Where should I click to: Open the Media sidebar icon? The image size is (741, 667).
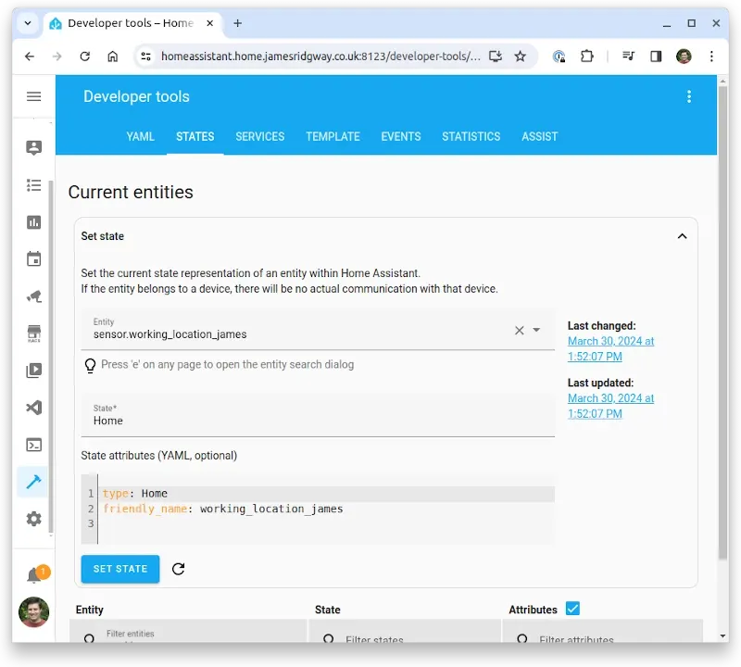(x=33, y=371)
